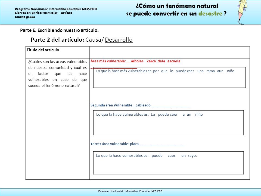Viewport: 261px width, 196px height.
Task: Click the question '¿Cuáles son las áreas vulnerables'
Action: click(58, 62)
